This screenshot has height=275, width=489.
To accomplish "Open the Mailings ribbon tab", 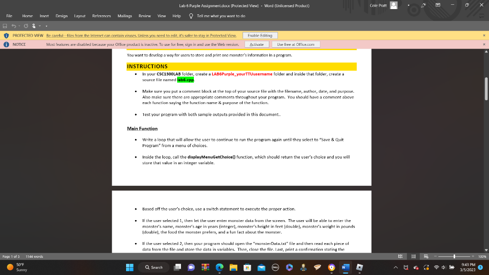I will (x=124, y=15).
